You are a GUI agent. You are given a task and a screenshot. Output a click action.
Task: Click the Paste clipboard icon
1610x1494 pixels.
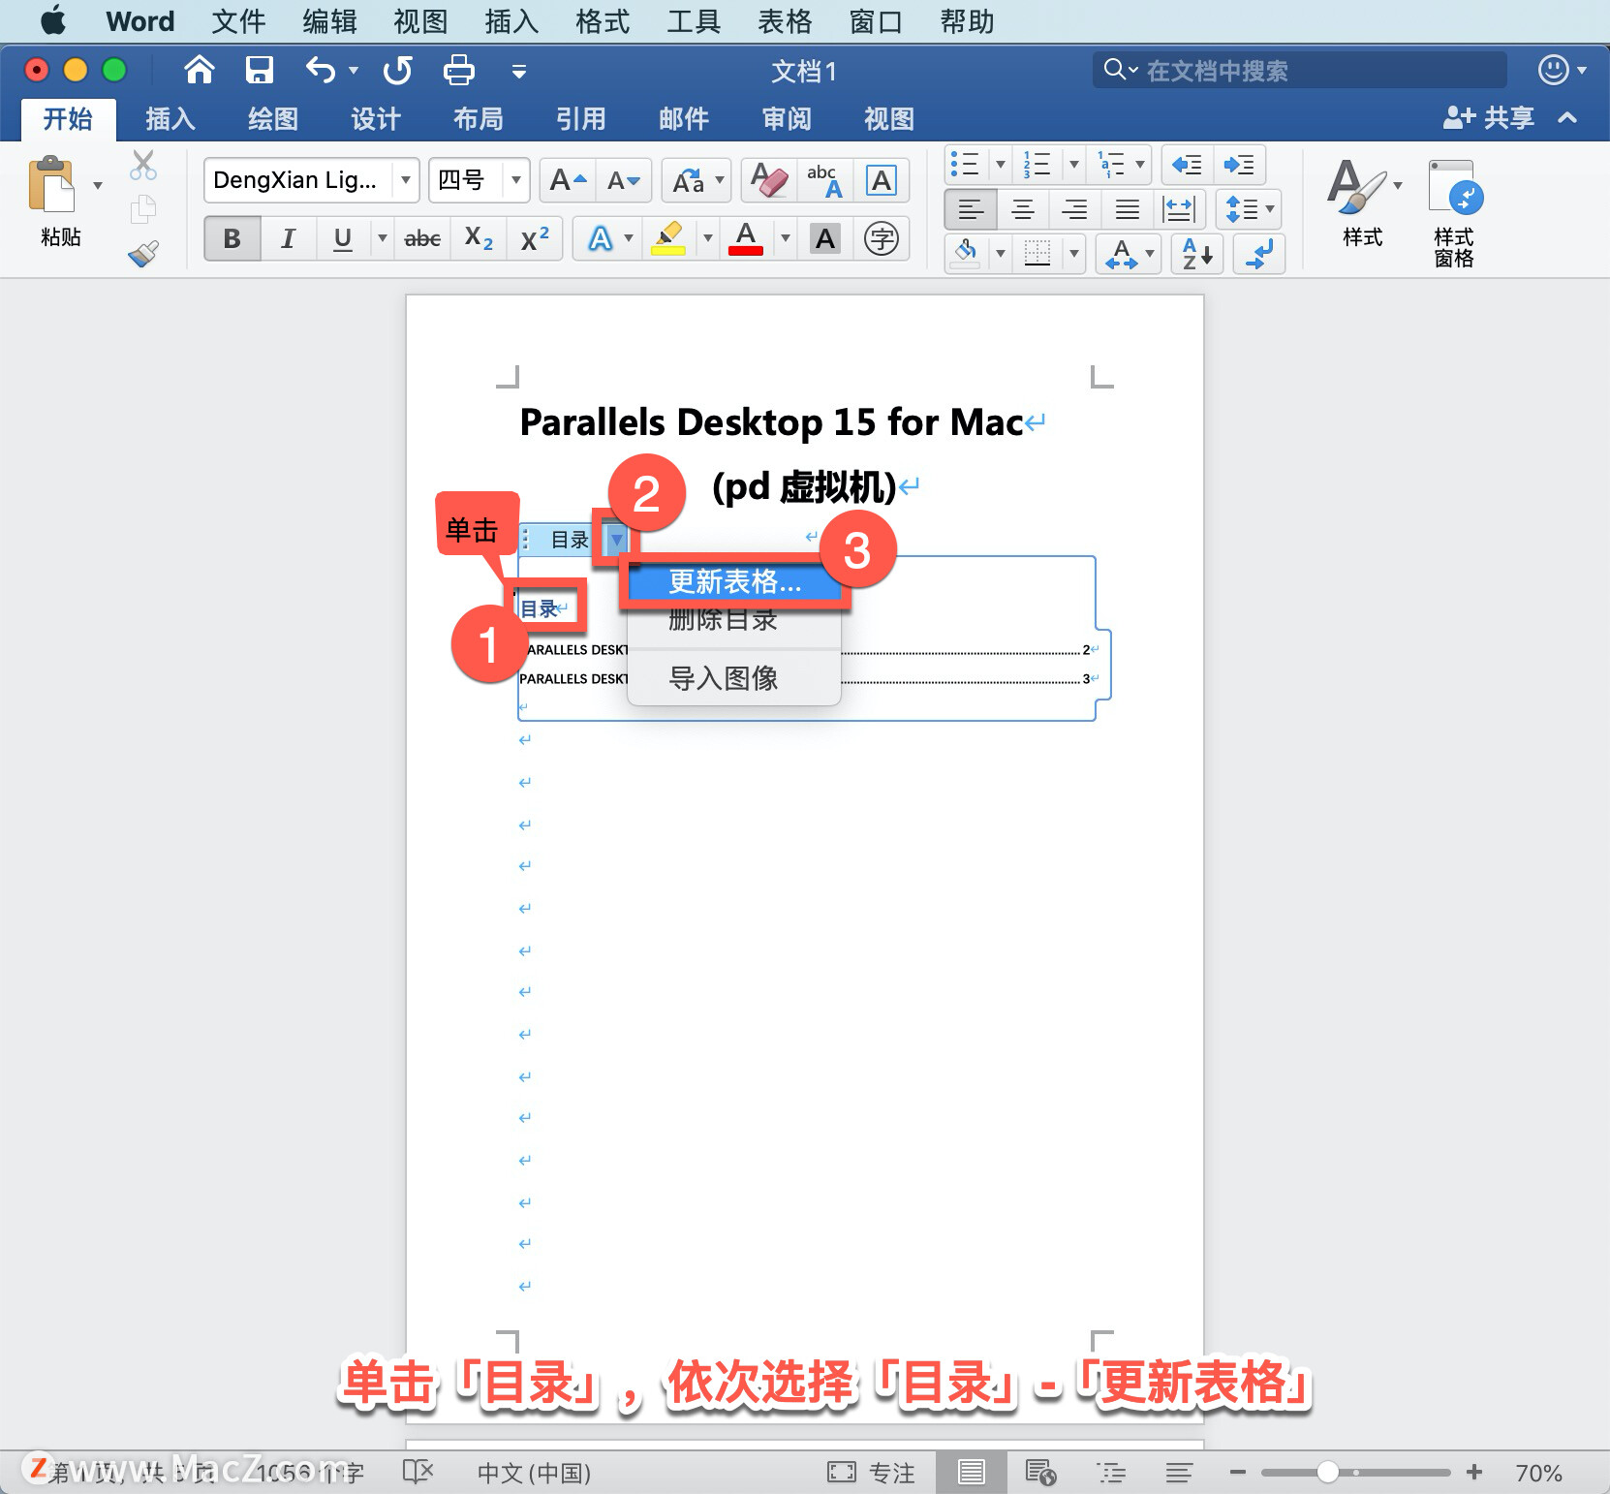pos(51,184)
